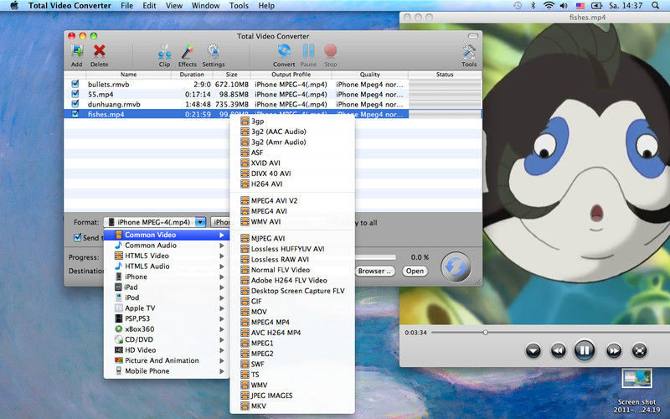Expand the iPhone submenu
The image size is (670, 419).
coord(167,277)
